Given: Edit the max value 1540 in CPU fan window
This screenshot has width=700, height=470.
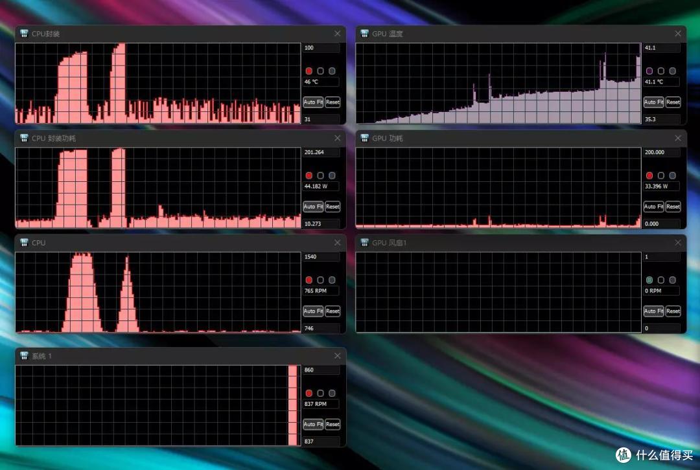Looking at the screenshot, I should pos(321,256).
